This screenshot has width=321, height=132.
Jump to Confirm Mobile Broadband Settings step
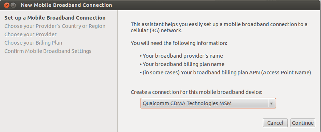(48, 51)
